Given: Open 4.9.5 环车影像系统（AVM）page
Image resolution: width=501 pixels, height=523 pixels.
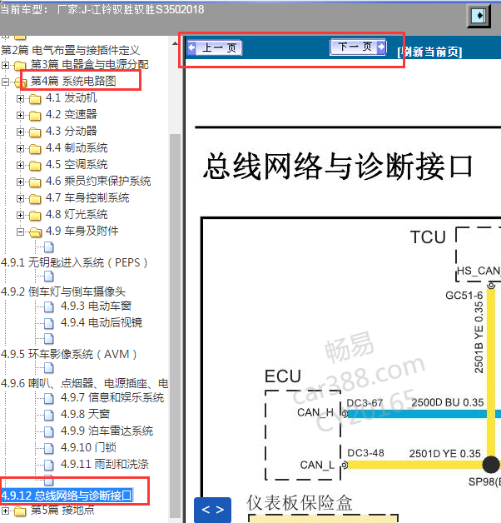Looking at the screenshot, I should 69,354.
